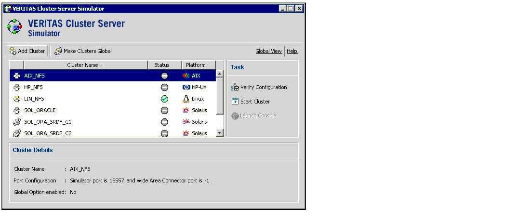This screenshot has height=219, width=530.
Task: Open the Global View link
Action: pos(268,51)
